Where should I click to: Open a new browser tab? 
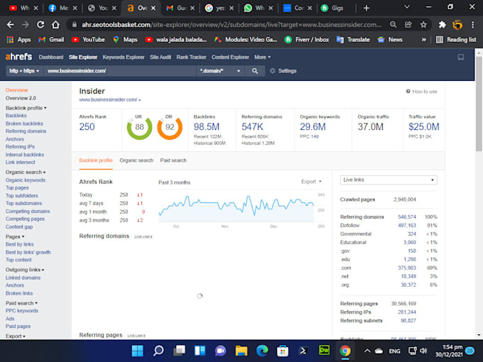click(367, 8)
